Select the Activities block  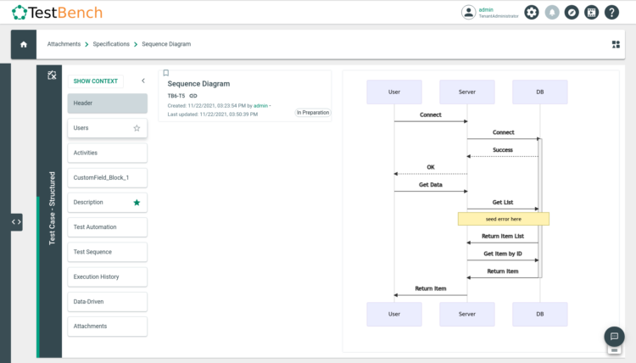(x=108, y=153)
